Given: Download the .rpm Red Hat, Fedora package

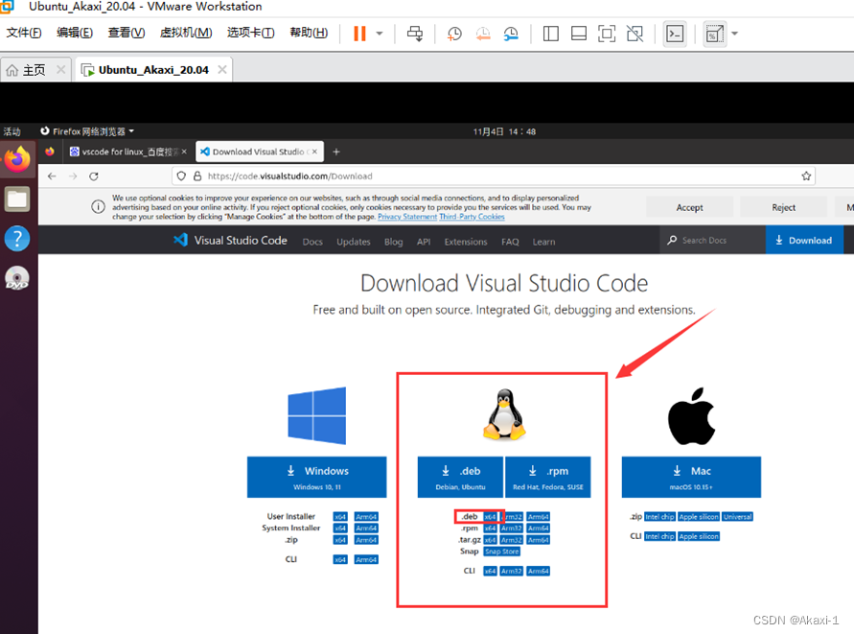Looking at the screenshot, I should click(548, 477).
